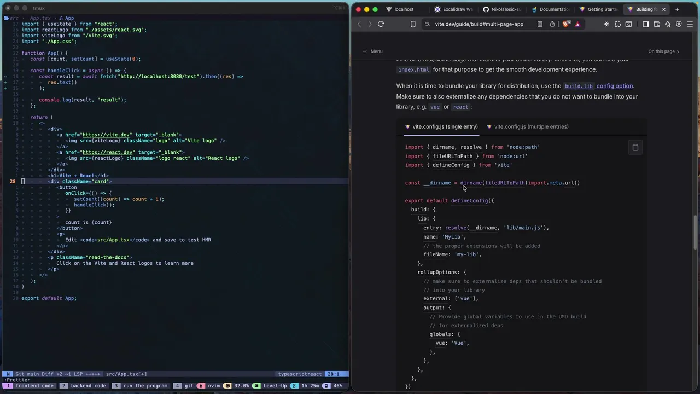Bookmark the page with bookmark icon

pos(413,24)
